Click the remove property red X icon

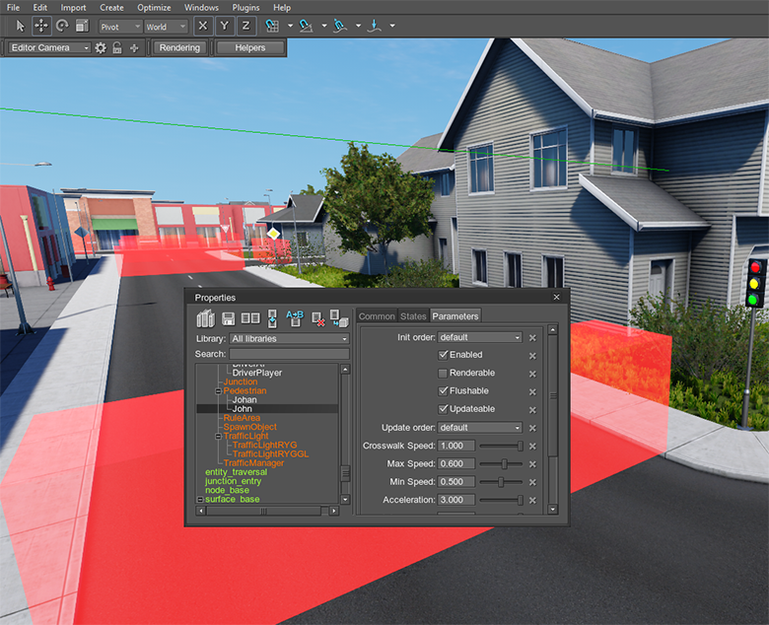(317, 318)
